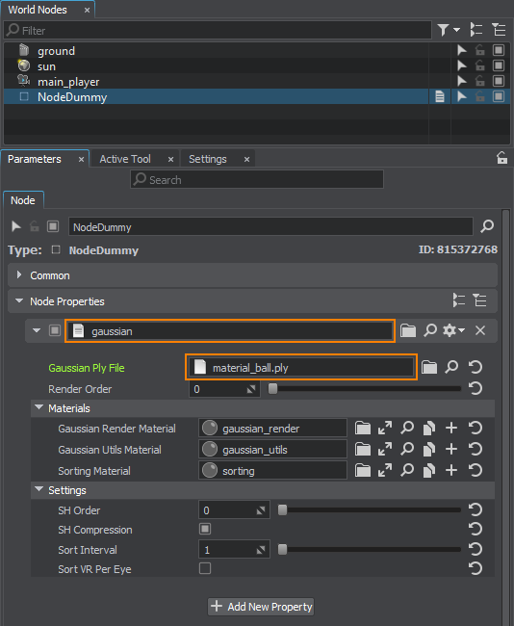Image resolution: width=514 pixels, height=626 pixels.
Task: Collapse the Materials group
Action: click(x=39, y=407)
